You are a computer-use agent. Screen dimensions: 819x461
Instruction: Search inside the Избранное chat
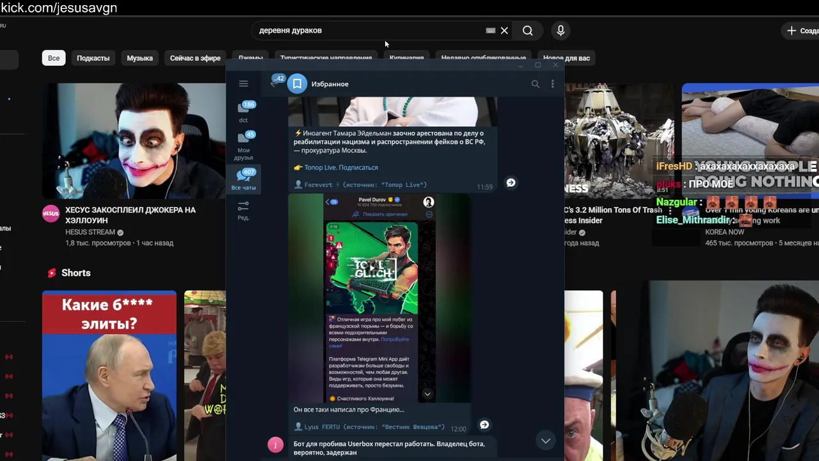[536, 84]
